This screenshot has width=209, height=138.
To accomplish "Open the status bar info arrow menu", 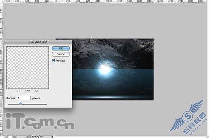I will click(53, 136).
